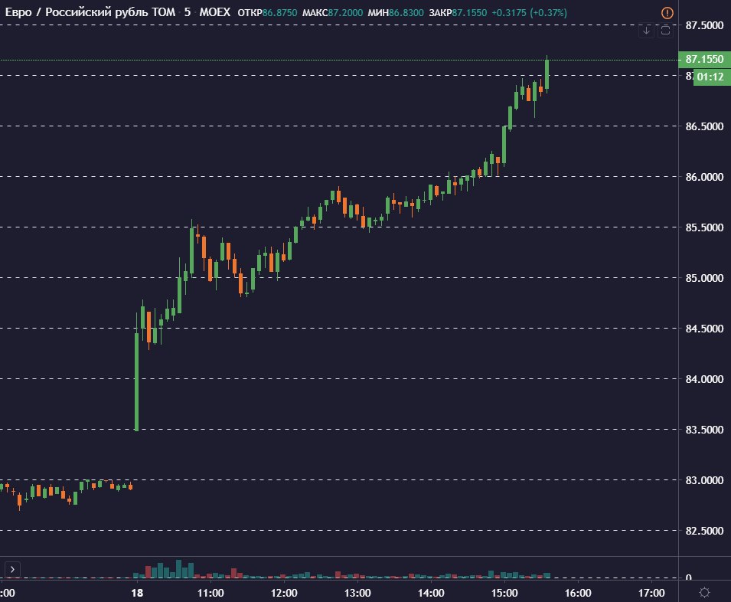Click the 83.0000 price axis label
The image size is (731, 602).
click(x=704, y=480)
